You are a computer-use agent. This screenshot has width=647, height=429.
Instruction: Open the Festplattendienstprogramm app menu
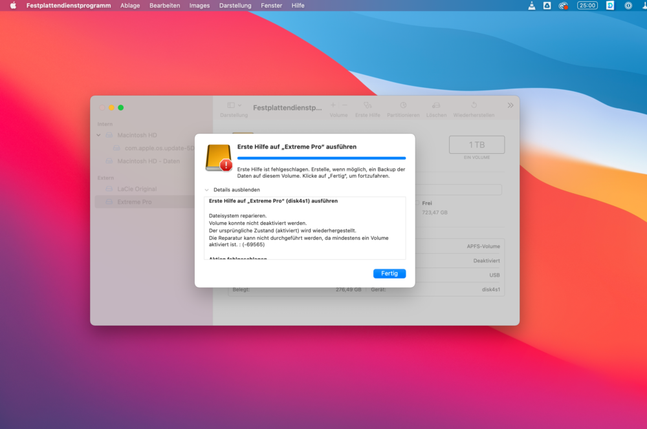(69, 5)
